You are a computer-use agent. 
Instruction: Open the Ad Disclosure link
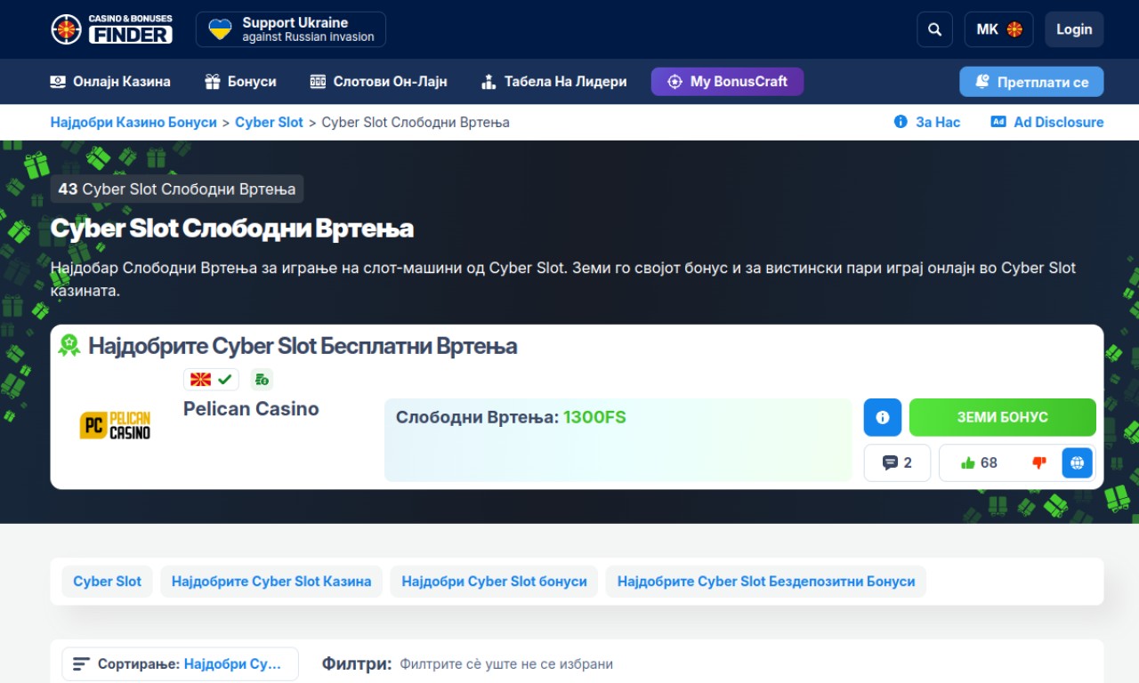pyautogui.click(x=1047, y=123)
